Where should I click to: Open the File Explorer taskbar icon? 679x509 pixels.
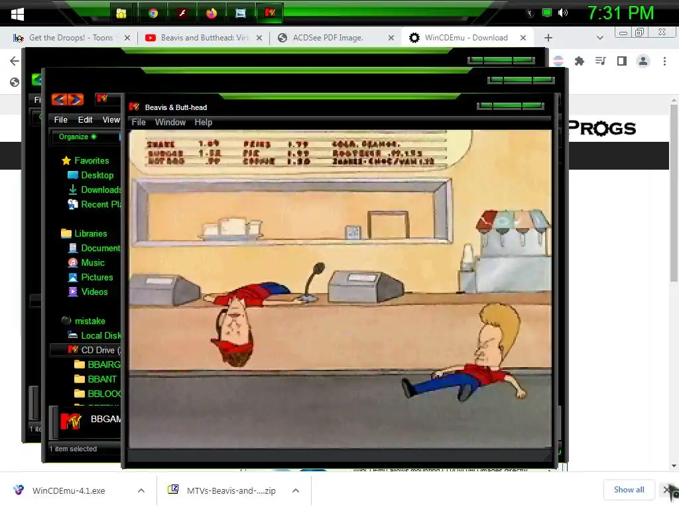click(121, 13)
